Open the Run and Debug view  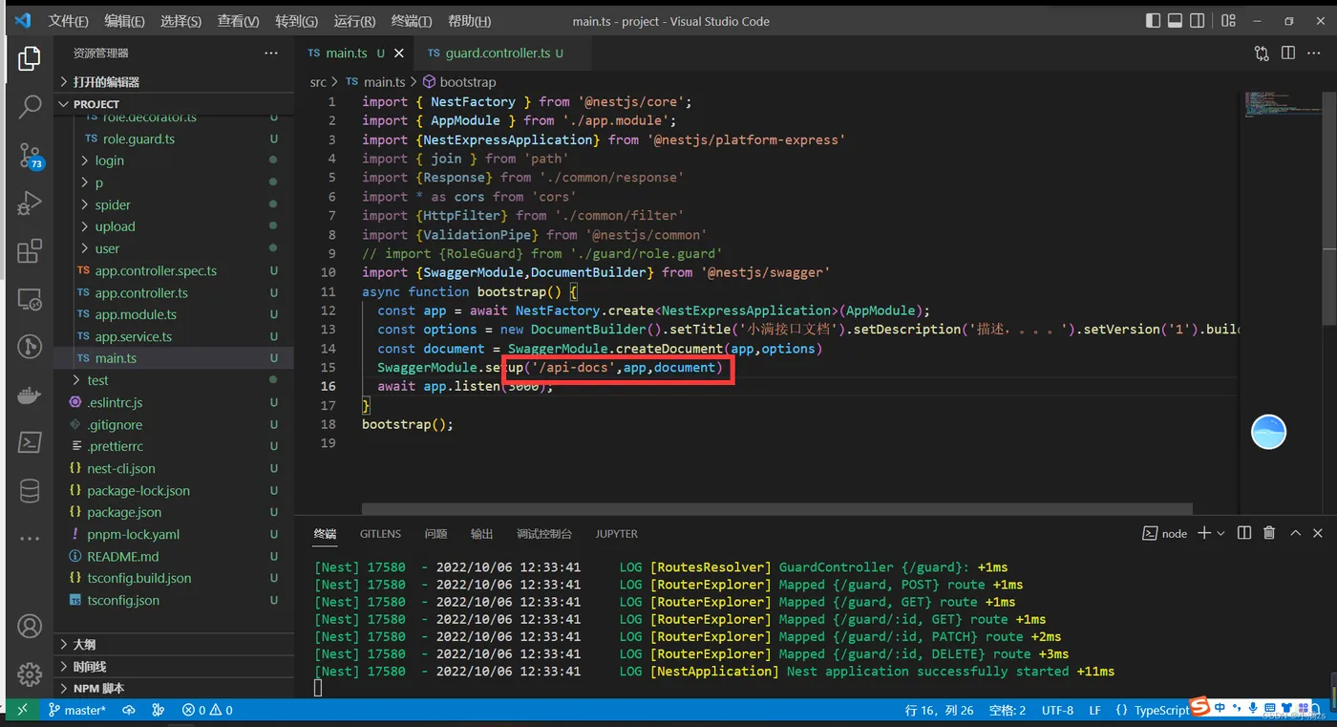(x=30, y=203)
